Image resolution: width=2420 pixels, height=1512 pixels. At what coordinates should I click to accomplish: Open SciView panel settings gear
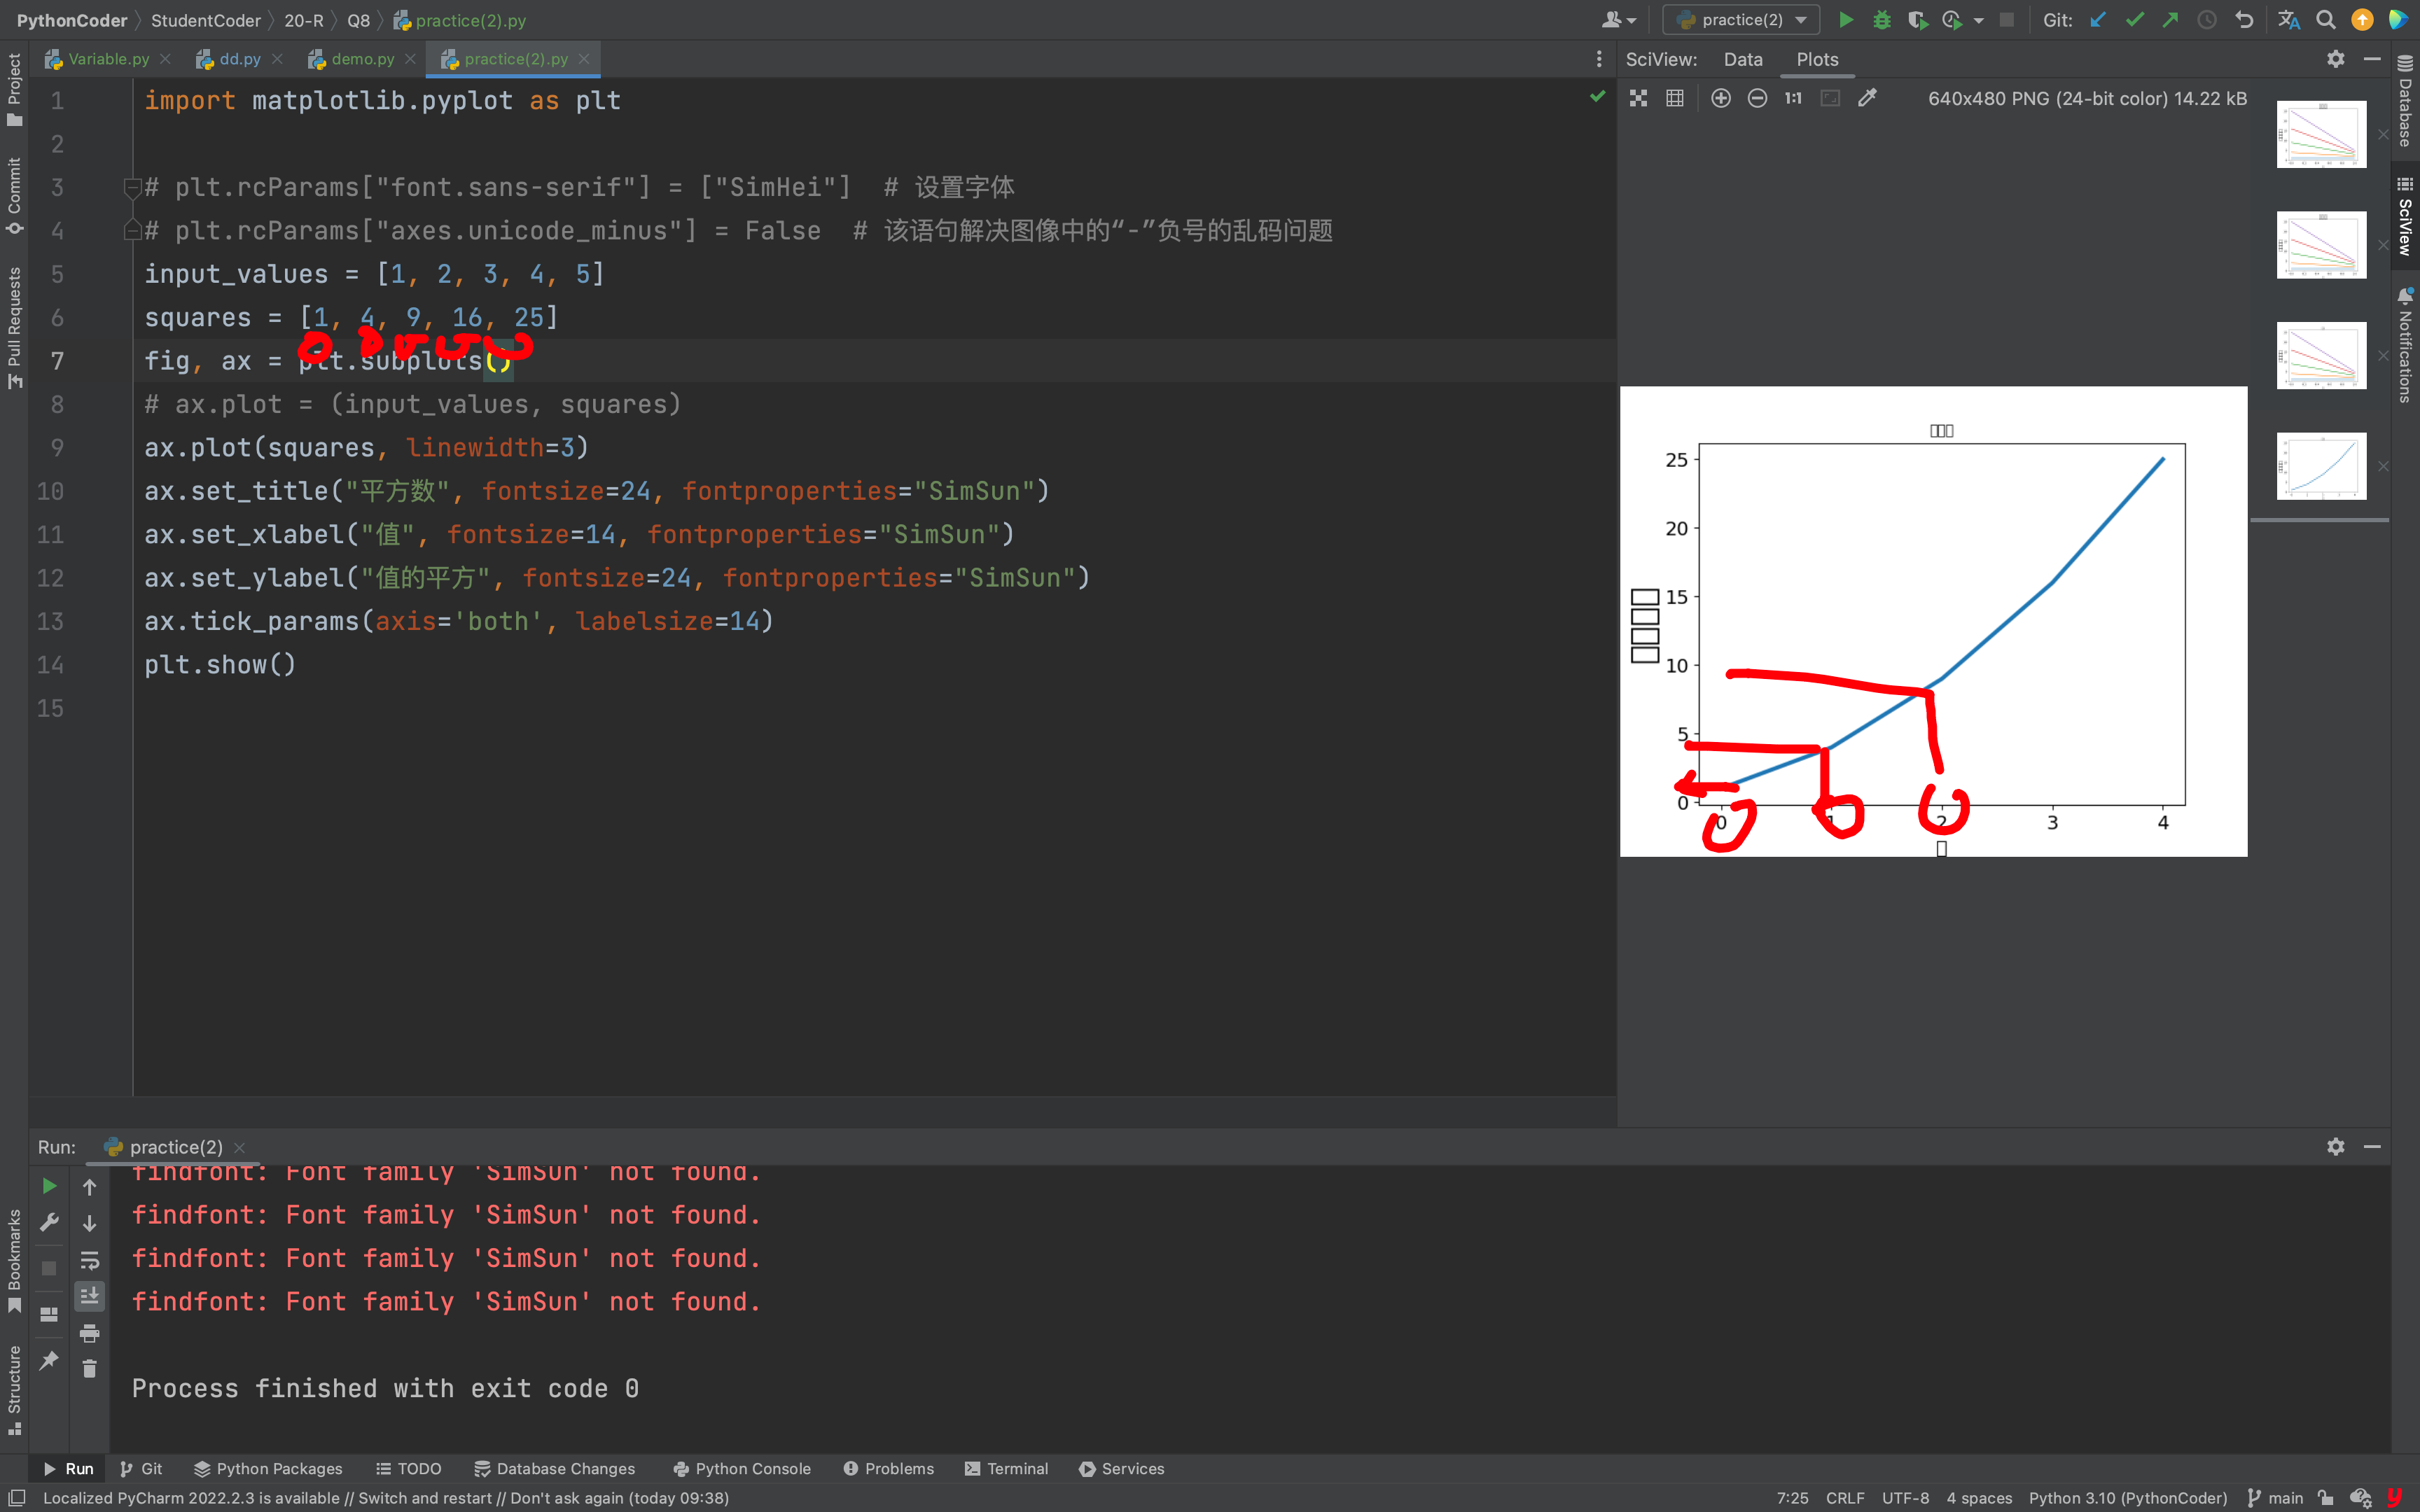click(2335, 59)
